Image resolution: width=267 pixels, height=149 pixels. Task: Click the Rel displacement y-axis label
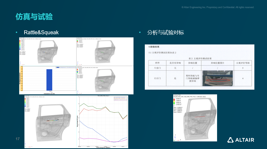[x=20, y=78]
